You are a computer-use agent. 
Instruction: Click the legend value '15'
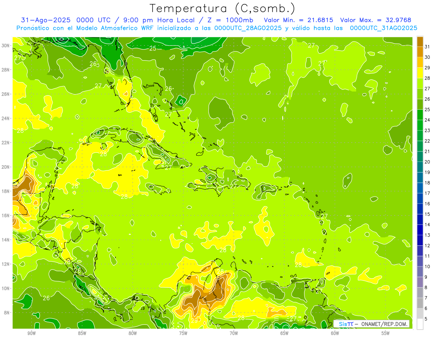428,214
